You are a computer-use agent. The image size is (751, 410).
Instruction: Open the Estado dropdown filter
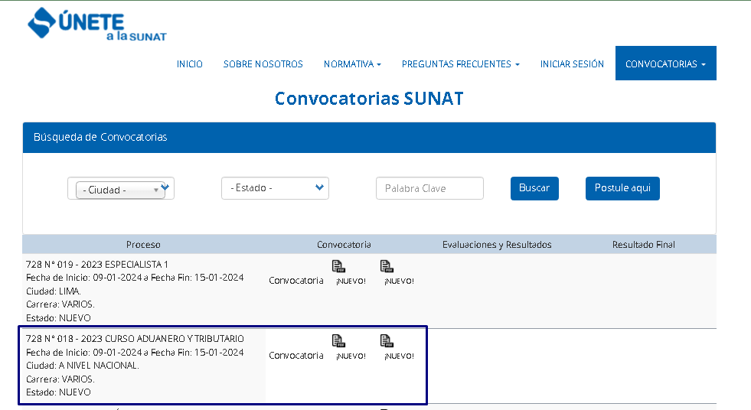coord(275,188)
